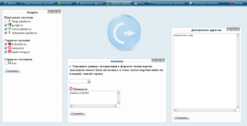
Task: Open Аккаунты from the top menu
Action: coord(65,3)
